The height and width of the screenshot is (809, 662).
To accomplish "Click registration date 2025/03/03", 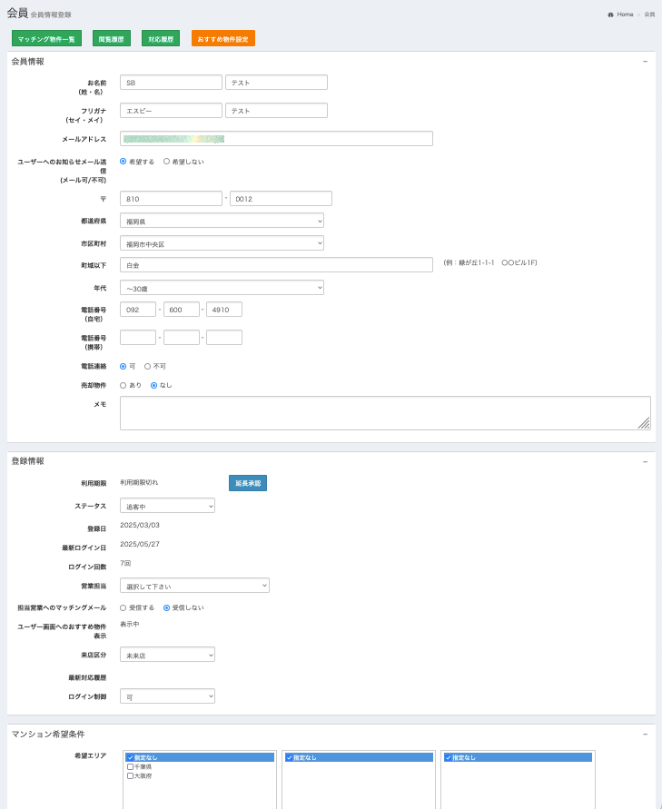I will [140, 525].
